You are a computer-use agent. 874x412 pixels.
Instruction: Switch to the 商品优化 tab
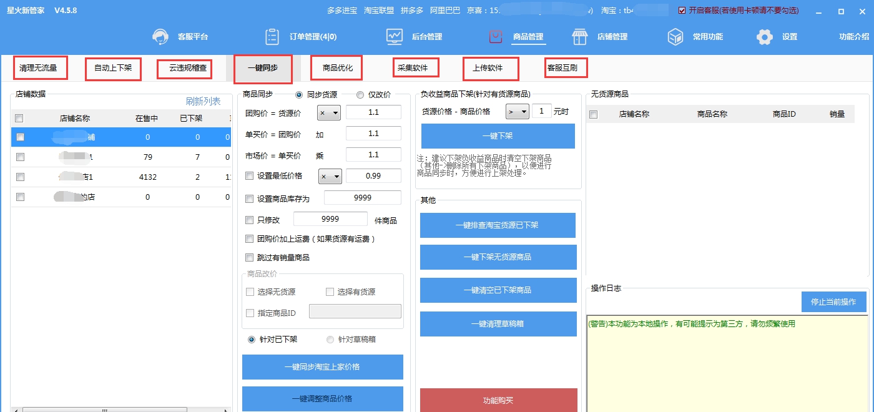336,69
